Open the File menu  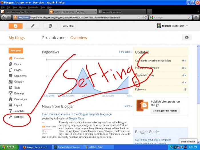(x=3, y=7)
